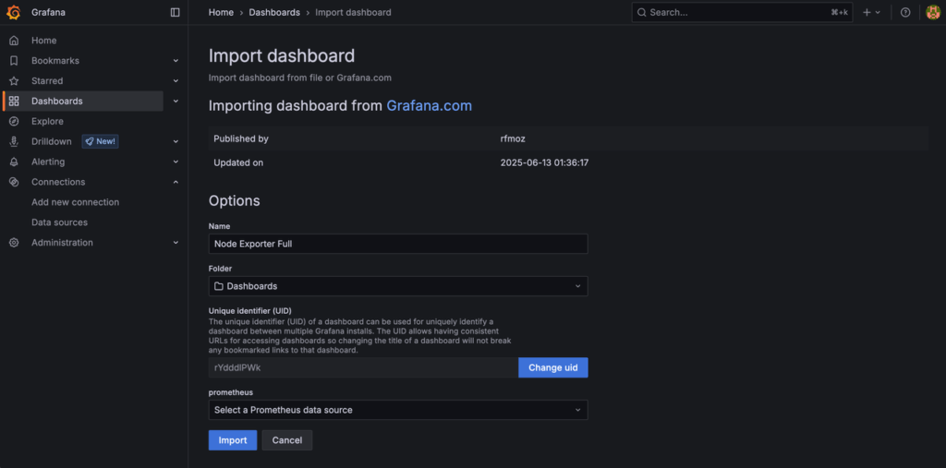This screenshot has height=468, width=946.
Task: Click the date 2025-06-13 01:36:17
Action: pos(545,162)
